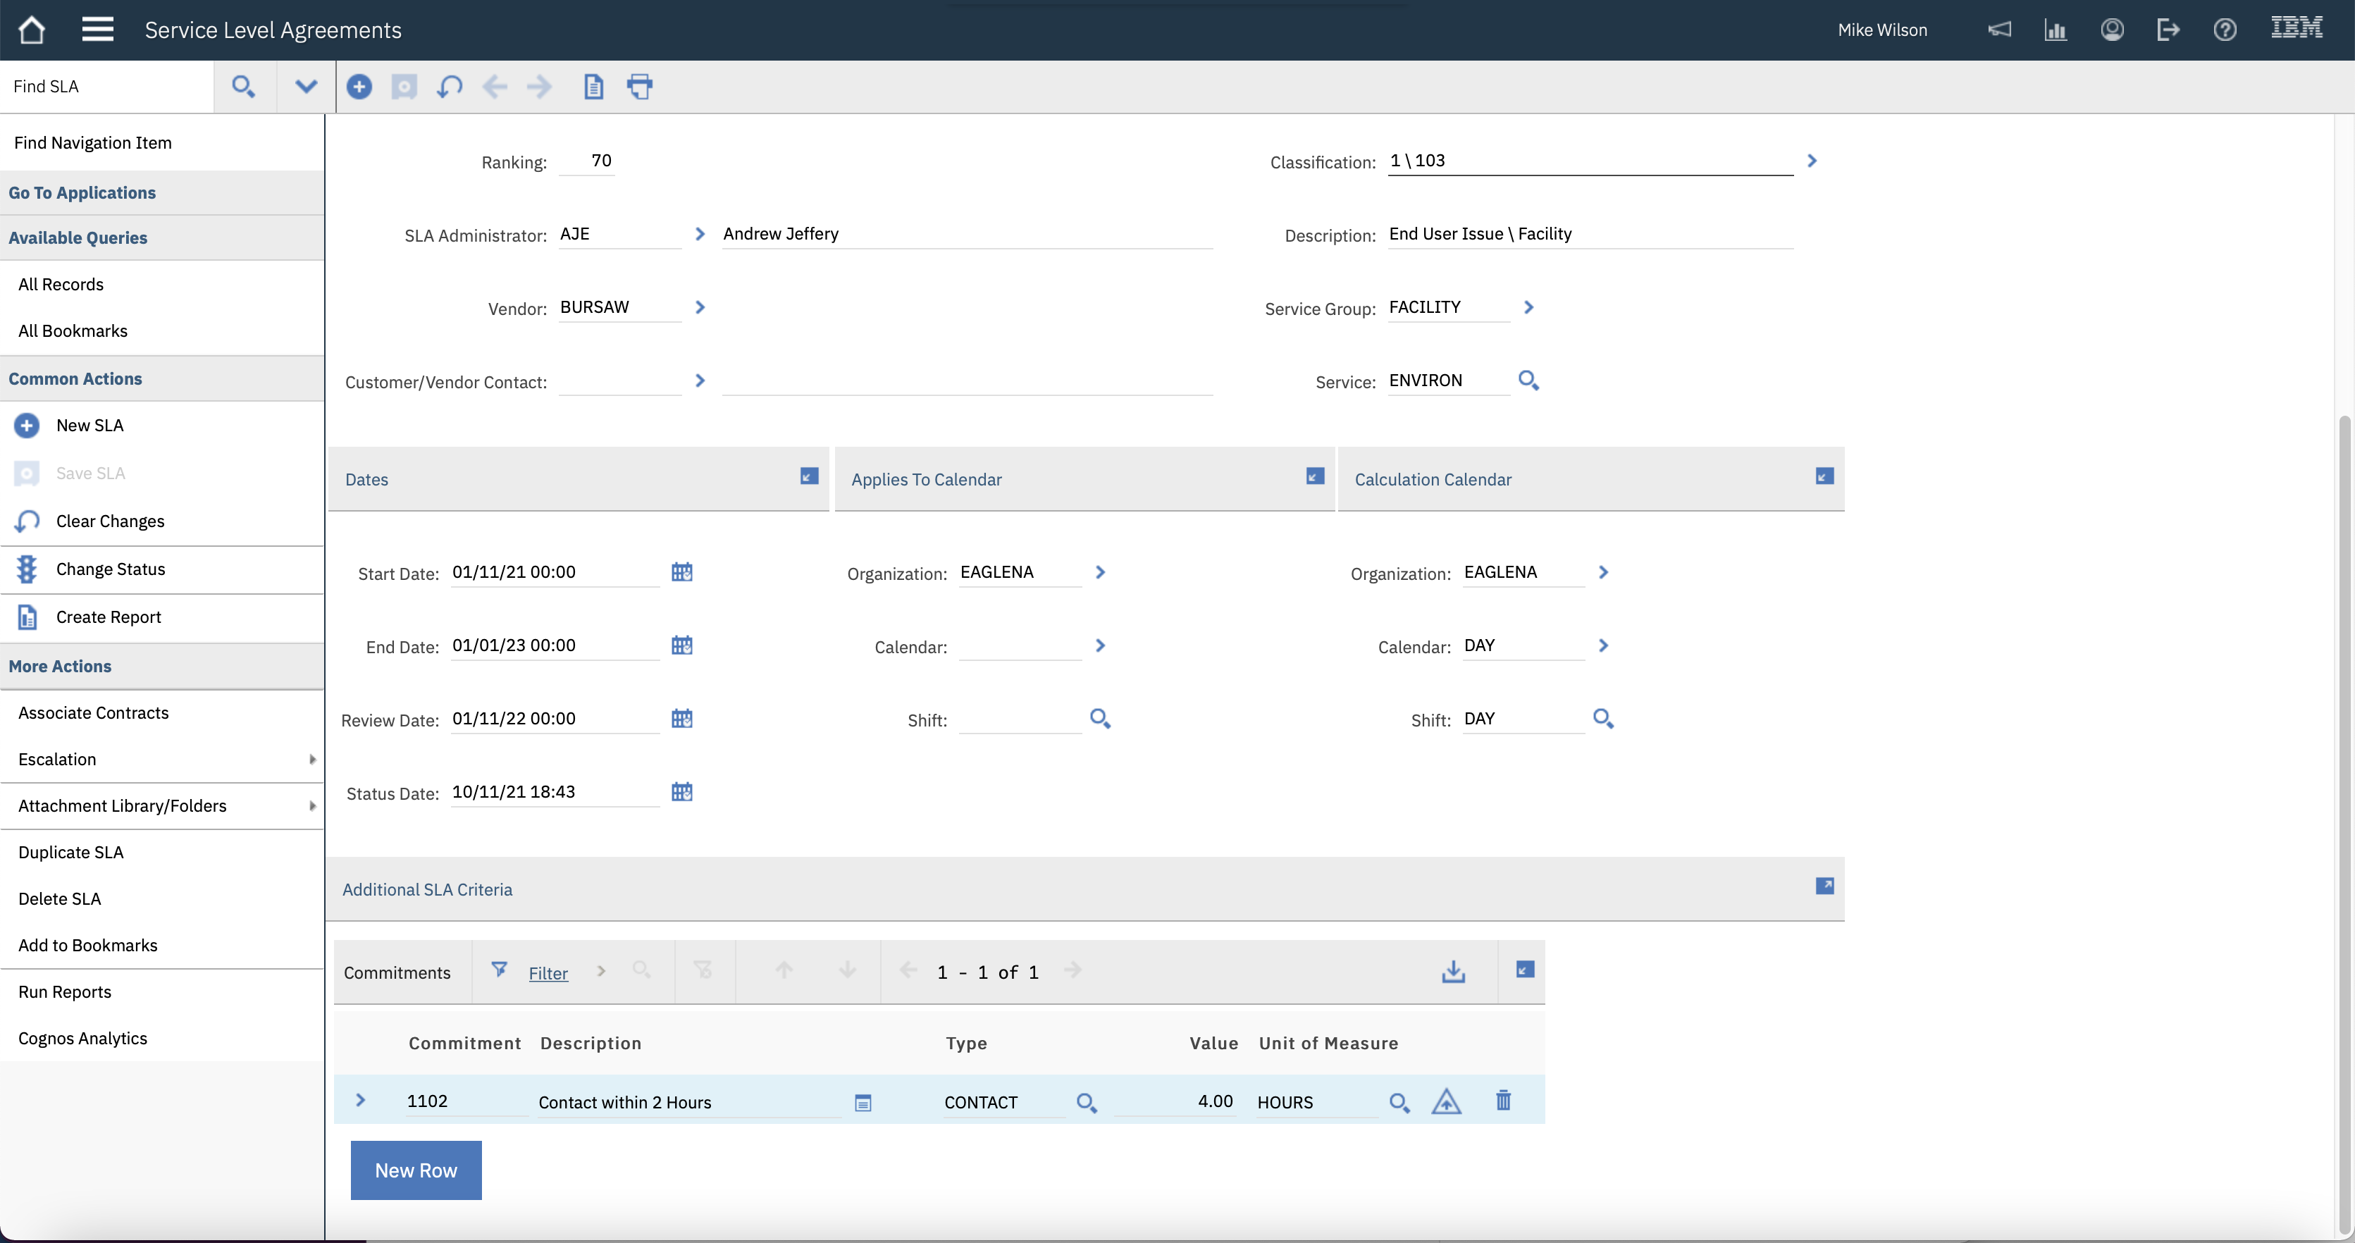
Task: Expand commitment 1102 row details
Action: pyautogui.click(x=360, y=1101)
